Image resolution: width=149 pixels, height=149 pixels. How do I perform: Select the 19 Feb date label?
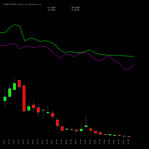(23, 142)
